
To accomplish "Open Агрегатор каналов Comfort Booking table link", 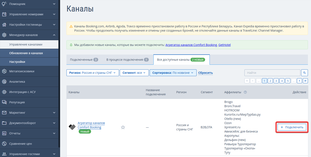I will [x=91, y=125].
